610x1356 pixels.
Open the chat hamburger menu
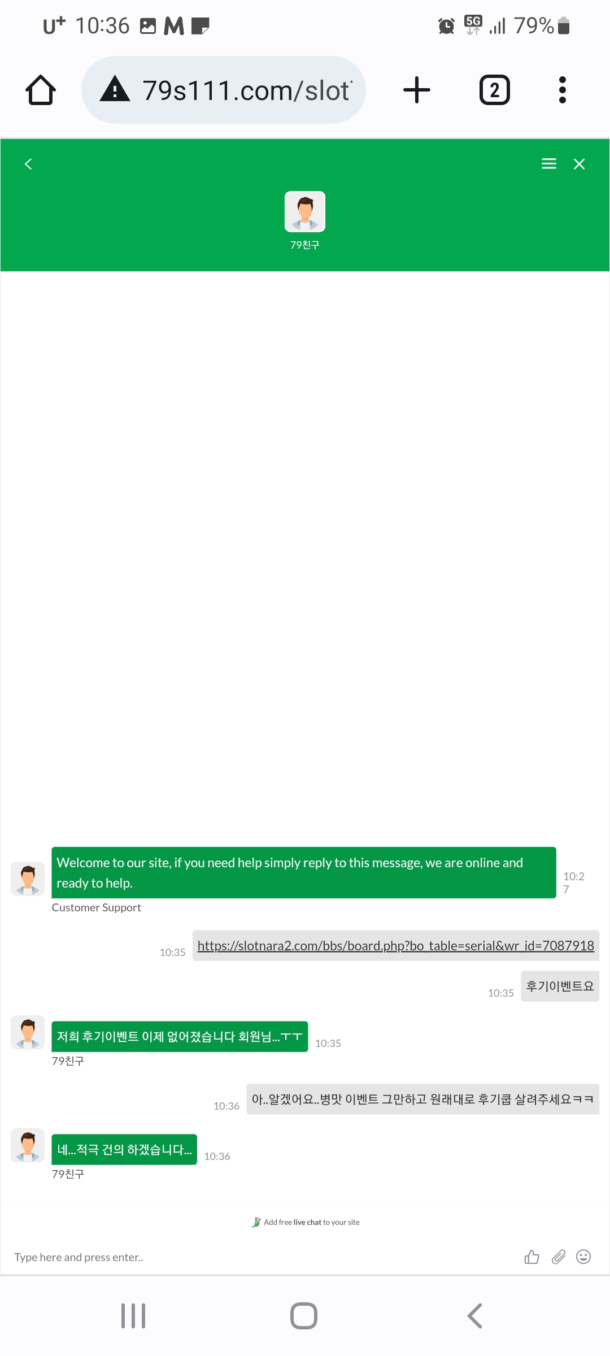[x=549, y=164]
